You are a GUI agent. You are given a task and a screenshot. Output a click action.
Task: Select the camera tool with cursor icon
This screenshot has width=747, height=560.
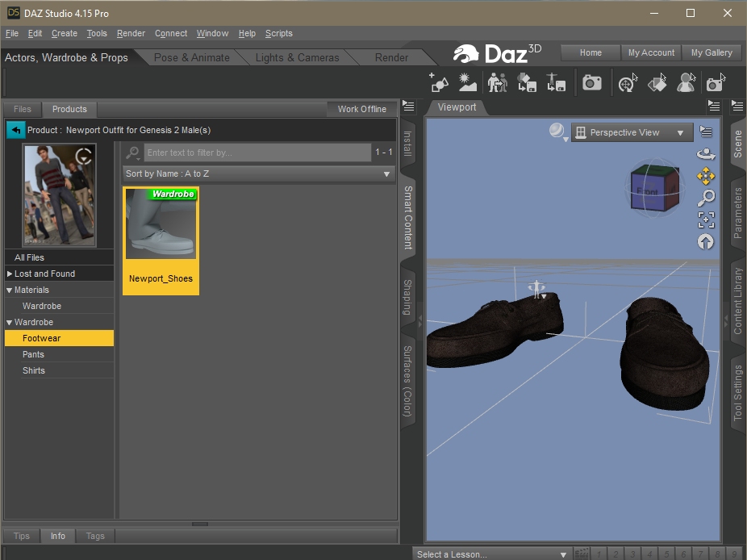[x=716, y=82]
